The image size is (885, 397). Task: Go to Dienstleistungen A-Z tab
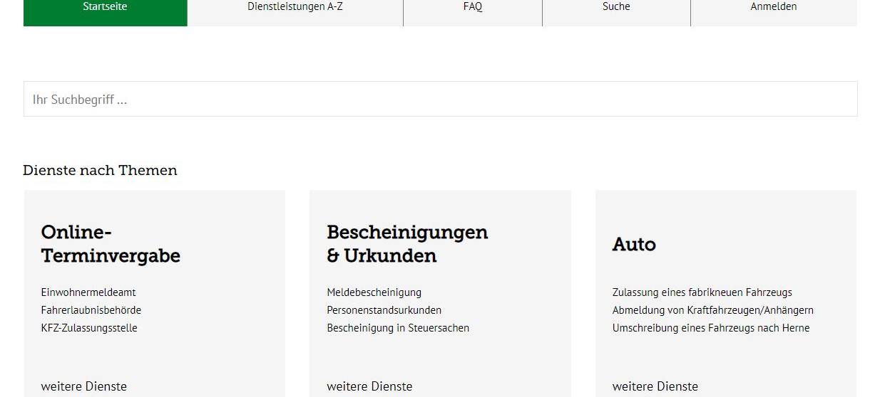295,7
